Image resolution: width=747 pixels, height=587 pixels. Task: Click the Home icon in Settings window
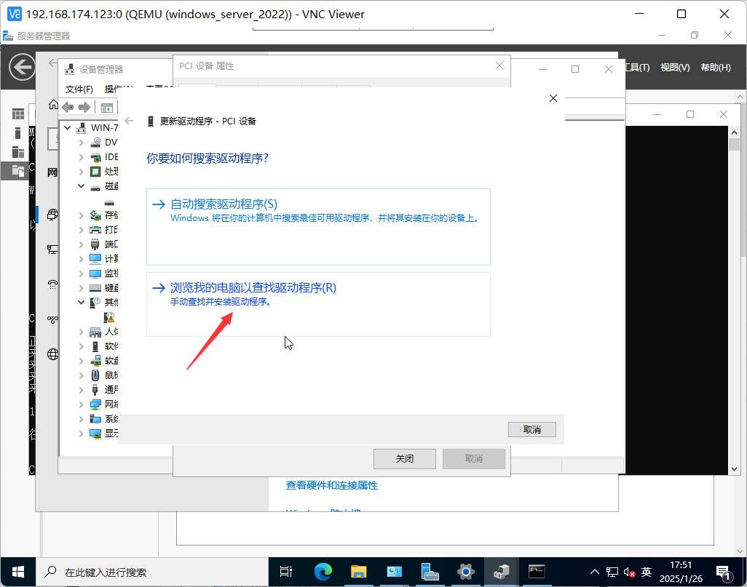click(53, 105)
